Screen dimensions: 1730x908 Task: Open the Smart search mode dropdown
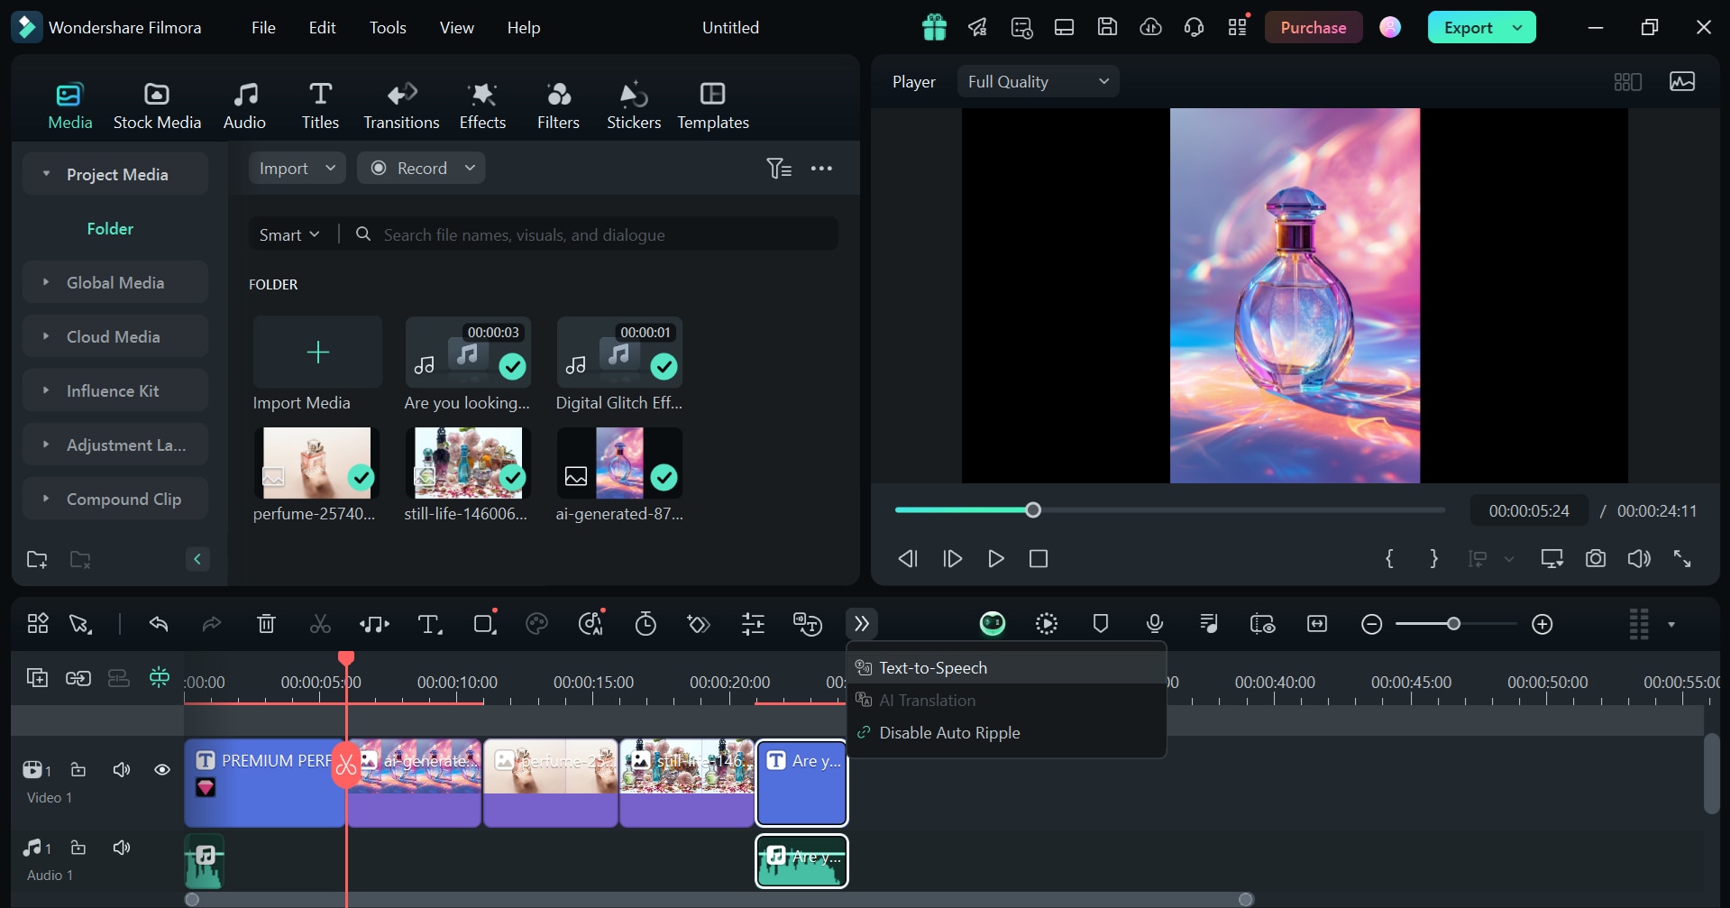click(289, 234)
